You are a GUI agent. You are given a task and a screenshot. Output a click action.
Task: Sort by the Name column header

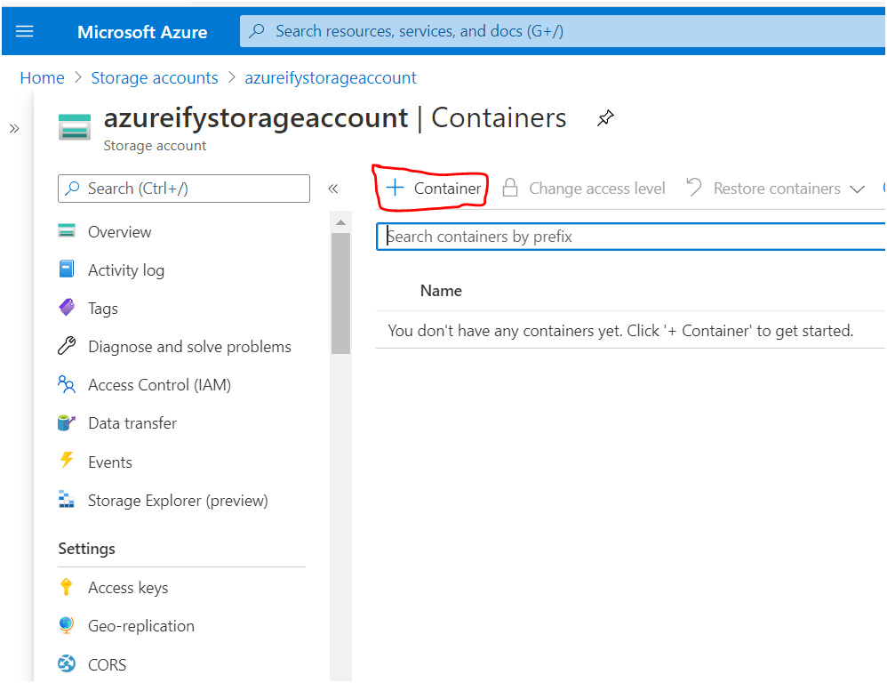point(441,290)
